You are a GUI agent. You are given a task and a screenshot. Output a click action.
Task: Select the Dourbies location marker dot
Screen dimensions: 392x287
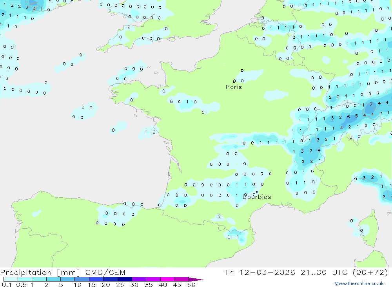point(257,192)
